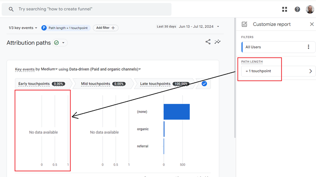Click the Share this report icon

point(208,42)
